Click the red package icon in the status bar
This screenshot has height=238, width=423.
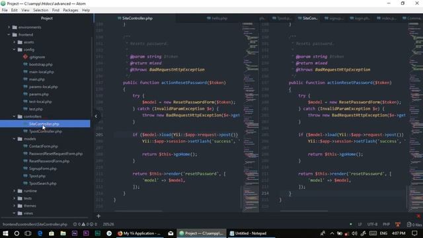pyautogui.click(x=398, y=225)
